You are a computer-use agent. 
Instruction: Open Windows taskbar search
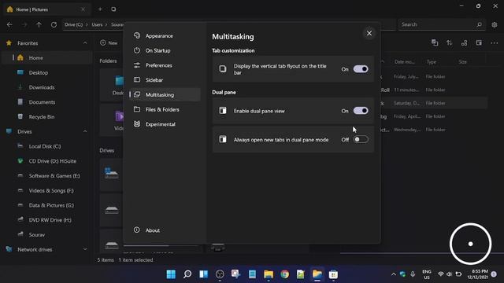point(187,274)
